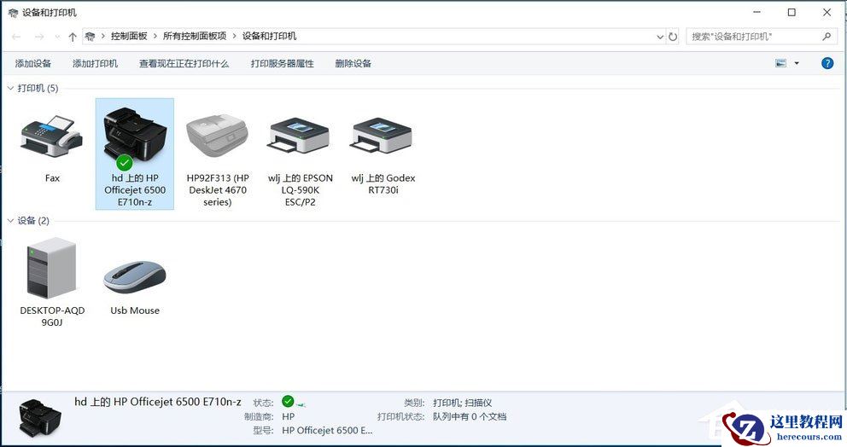Click manufacturer value HP in details pane

click(288, 416)
